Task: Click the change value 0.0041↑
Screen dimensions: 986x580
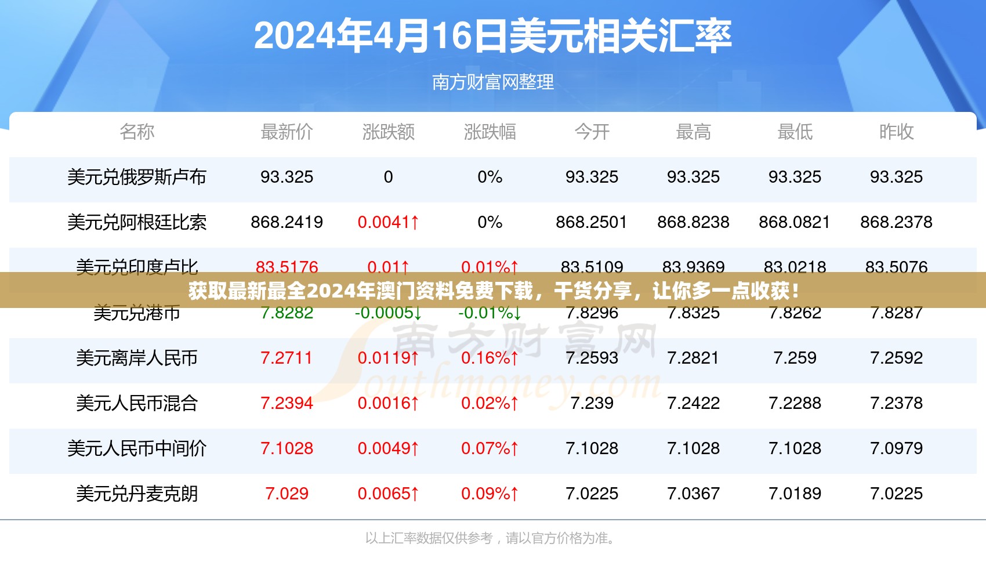Action: coord(388,222)
